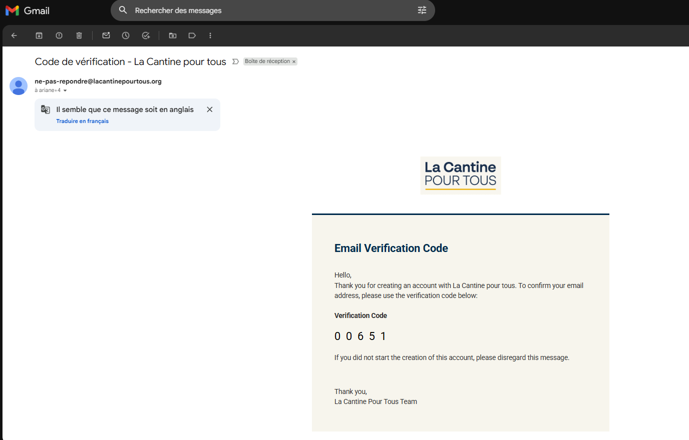
Task: Go back to inbox with arrow
Action: pyautogui.click(x=14, y=35)
